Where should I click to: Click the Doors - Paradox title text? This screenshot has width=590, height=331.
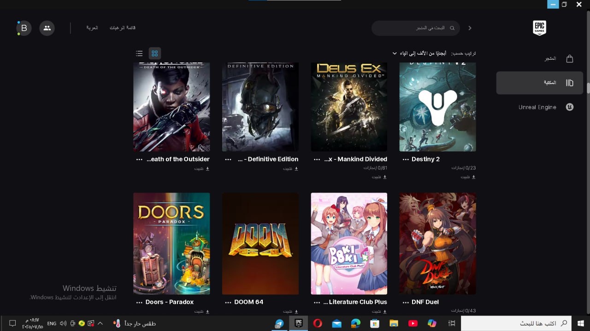point(170,302)
